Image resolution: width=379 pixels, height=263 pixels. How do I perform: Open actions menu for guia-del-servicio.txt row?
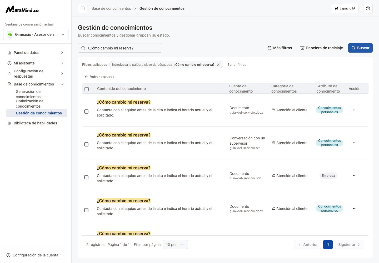[355, 143]
